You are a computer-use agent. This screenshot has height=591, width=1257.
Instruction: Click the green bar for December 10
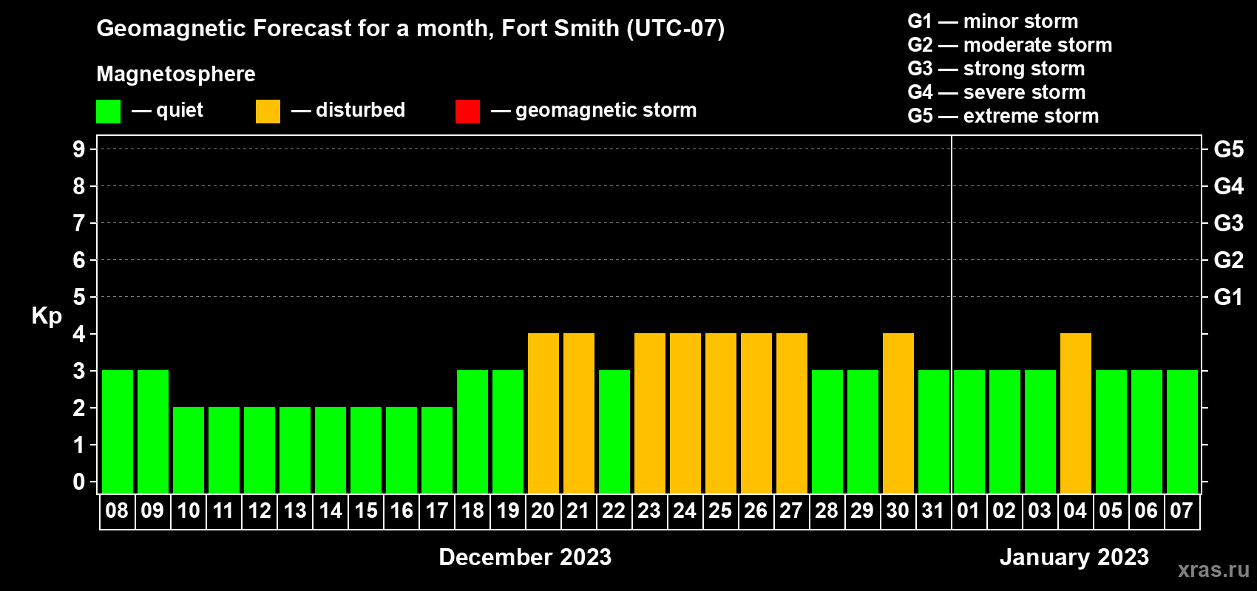click(189, 450)
